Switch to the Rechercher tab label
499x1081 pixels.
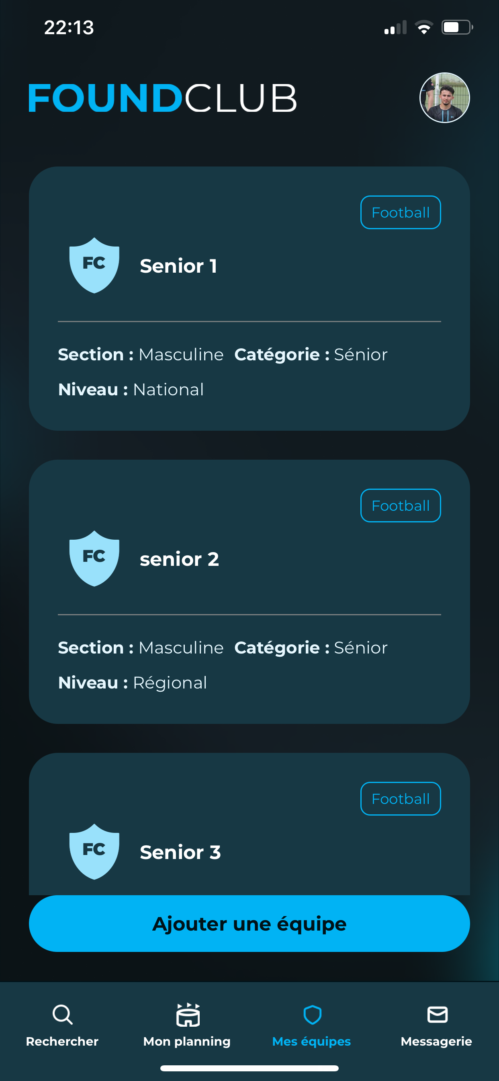63,1042
